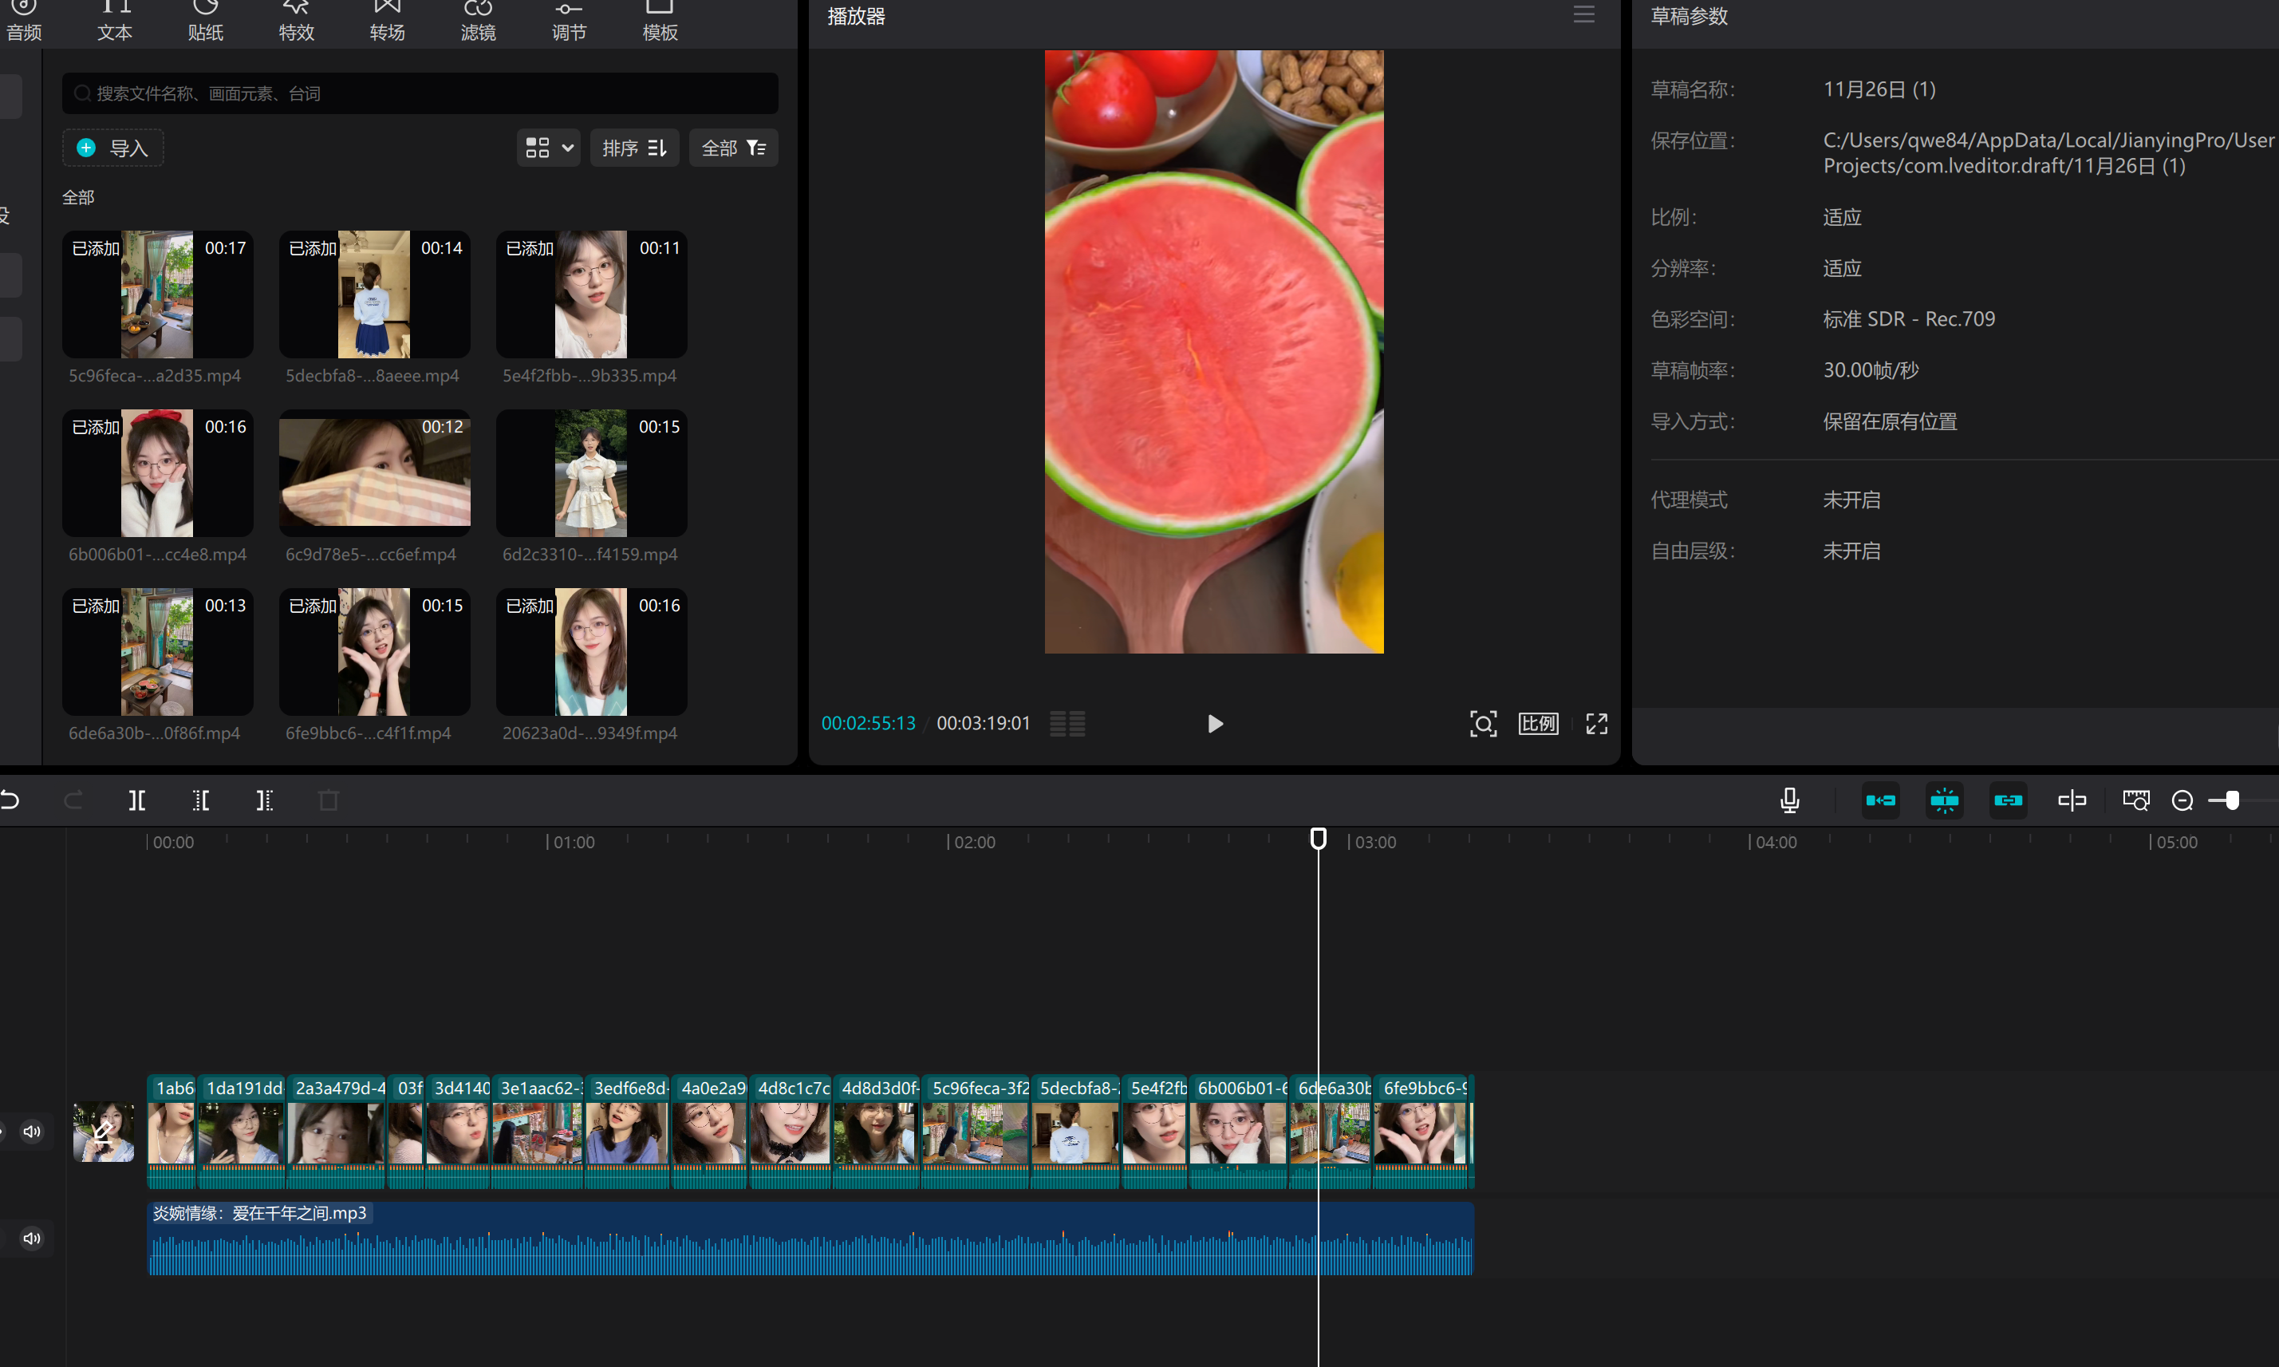The image size is (2279, 1367).
Task: Select the 5decbfa8 media thumbnail
Action: (375, 294)
